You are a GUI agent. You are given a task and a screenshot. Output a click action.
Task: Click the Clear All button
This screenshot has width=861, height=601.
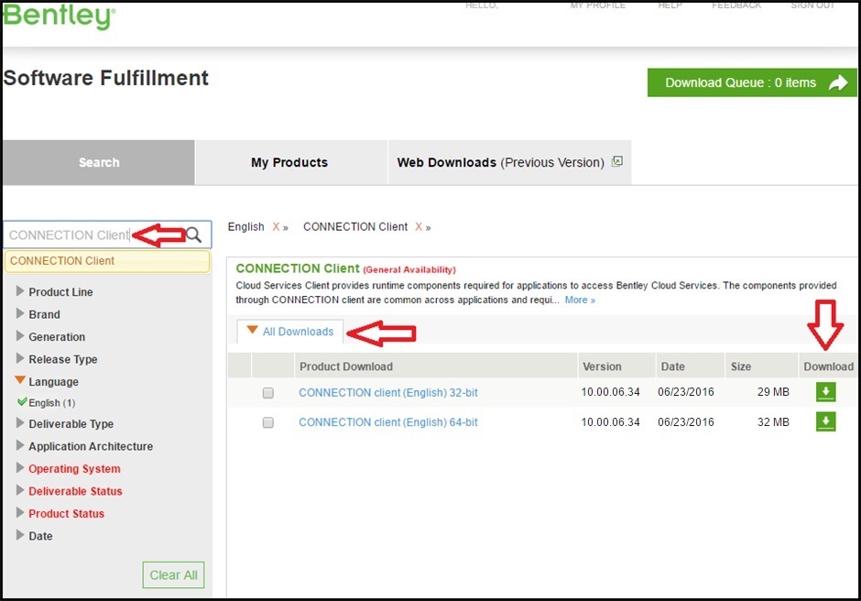(x=173, y=574)
